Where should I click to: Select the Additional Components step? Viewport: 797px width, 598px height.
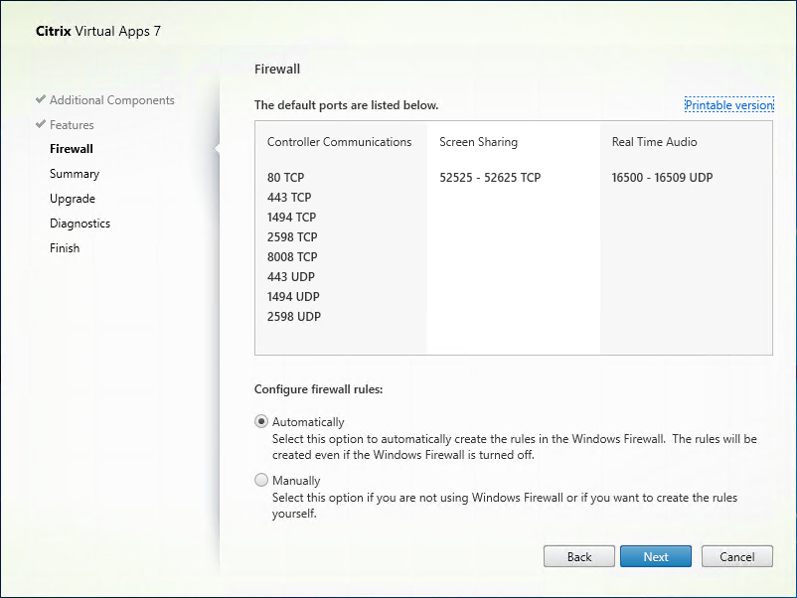click(x=111, y=100)
